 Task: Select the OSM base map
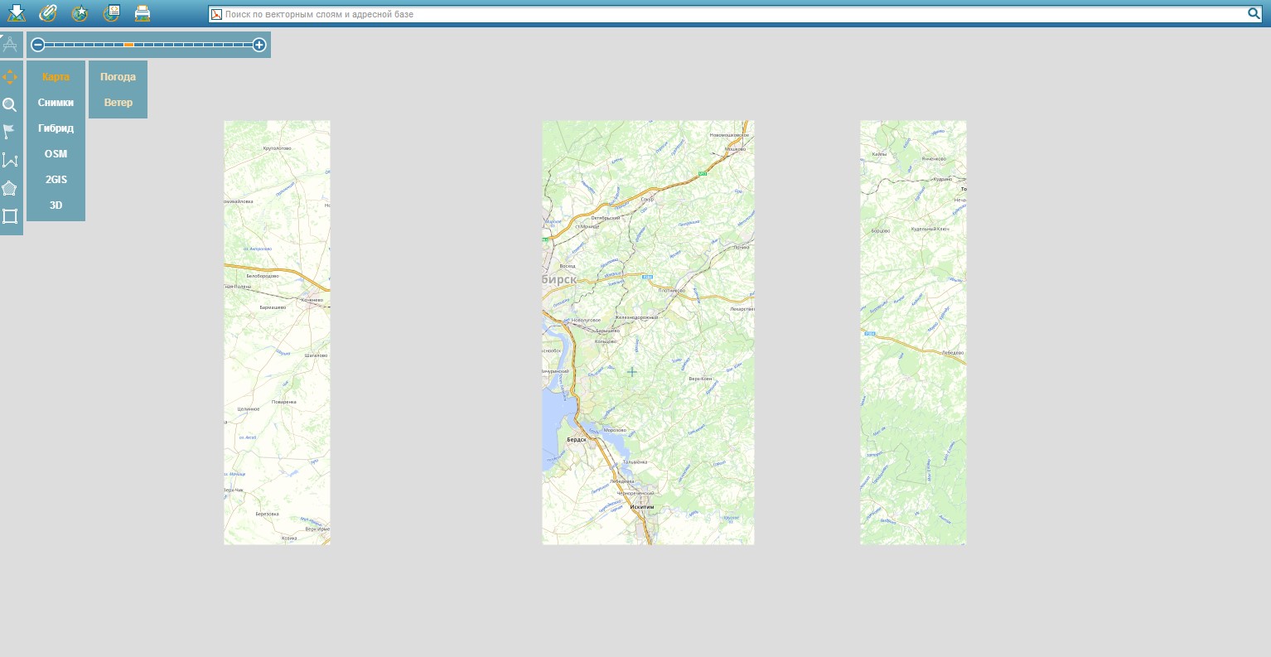tap(56, 154)
